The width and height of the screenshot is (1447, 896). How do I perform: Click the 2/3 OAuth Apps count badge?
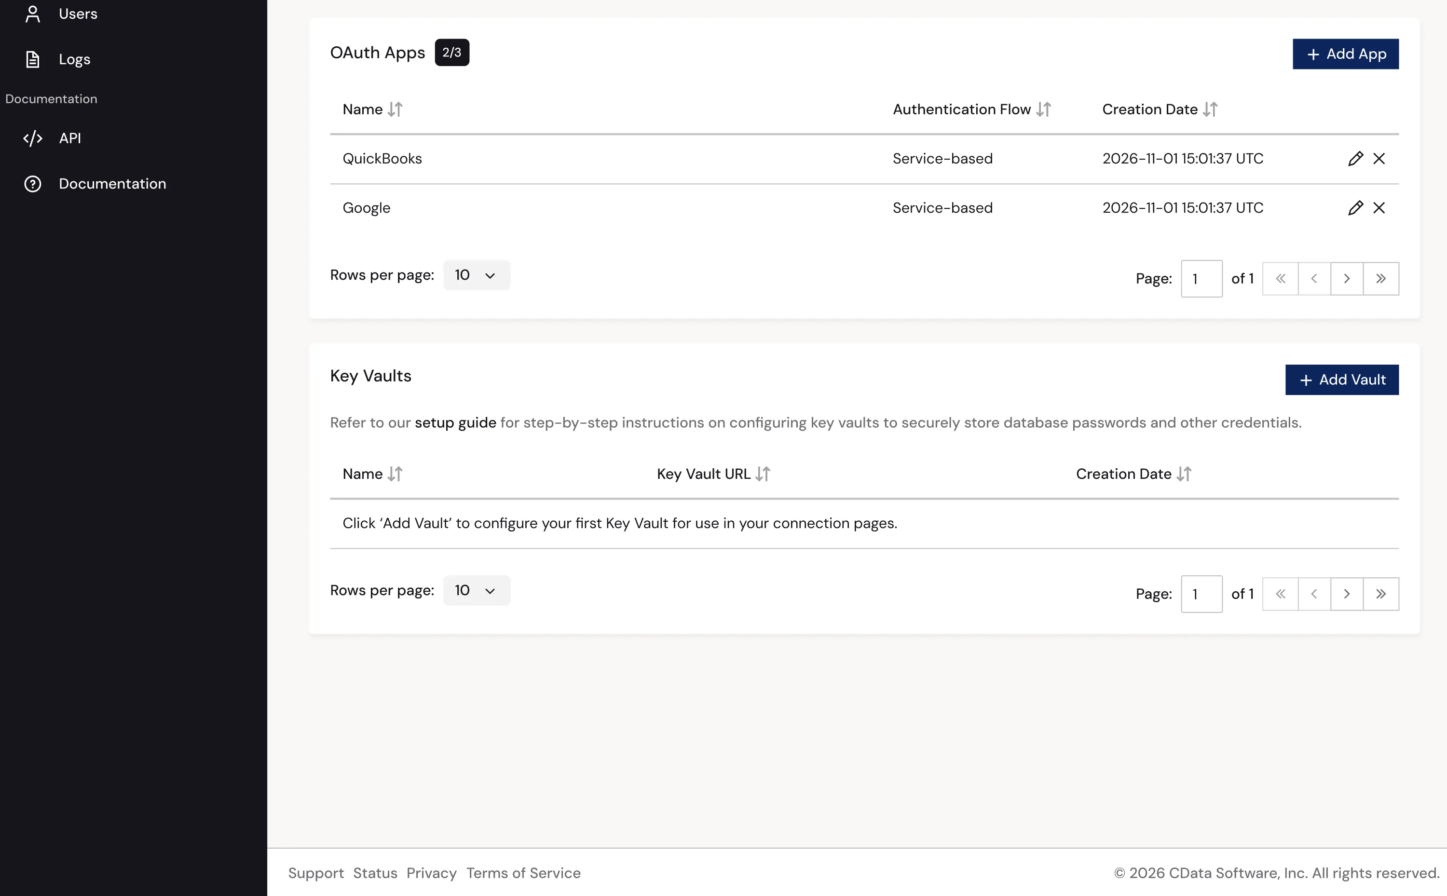pyautogui.click(x=451, y=53)
